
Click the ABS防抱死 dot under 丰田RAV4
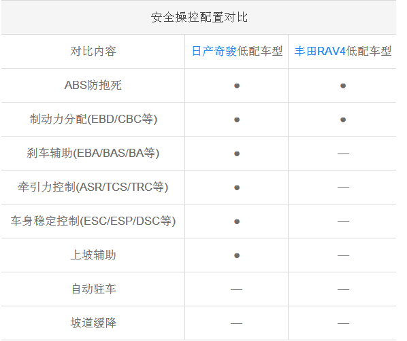click(x=343, y=86)
